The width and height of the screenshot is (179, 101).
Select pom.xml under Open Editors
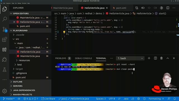point(30,26)
